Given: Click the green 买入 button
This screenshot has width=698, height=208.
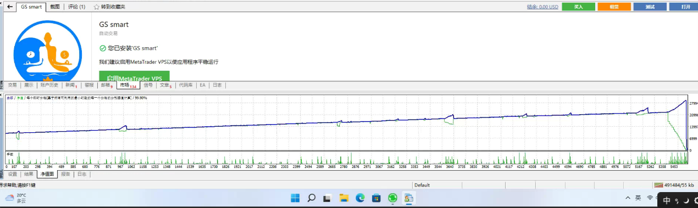Looking at the screenshot, I should 578,7.
